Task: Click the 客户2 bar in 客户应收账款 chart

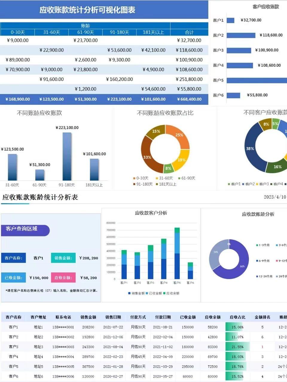Action: coord(241,35)
